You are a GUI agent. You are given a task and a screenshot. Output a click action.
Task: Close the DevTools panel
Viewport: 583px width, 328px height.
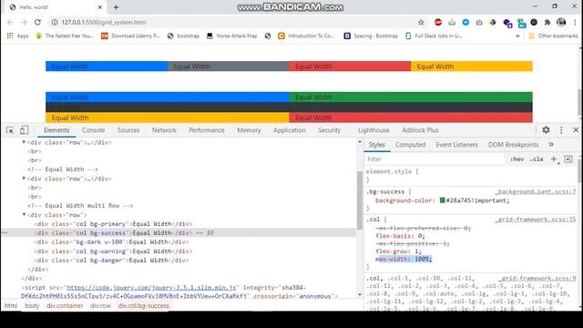point(576,129)
